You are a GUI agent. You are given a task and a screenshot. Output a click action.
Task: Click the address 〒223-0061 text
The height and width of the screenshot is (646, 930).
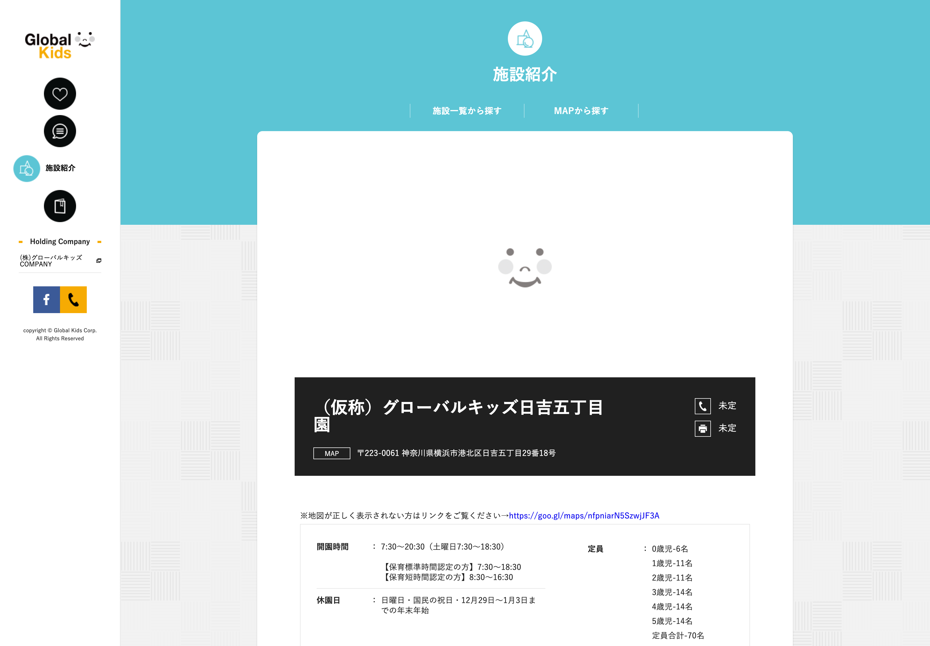pos(456,453)
